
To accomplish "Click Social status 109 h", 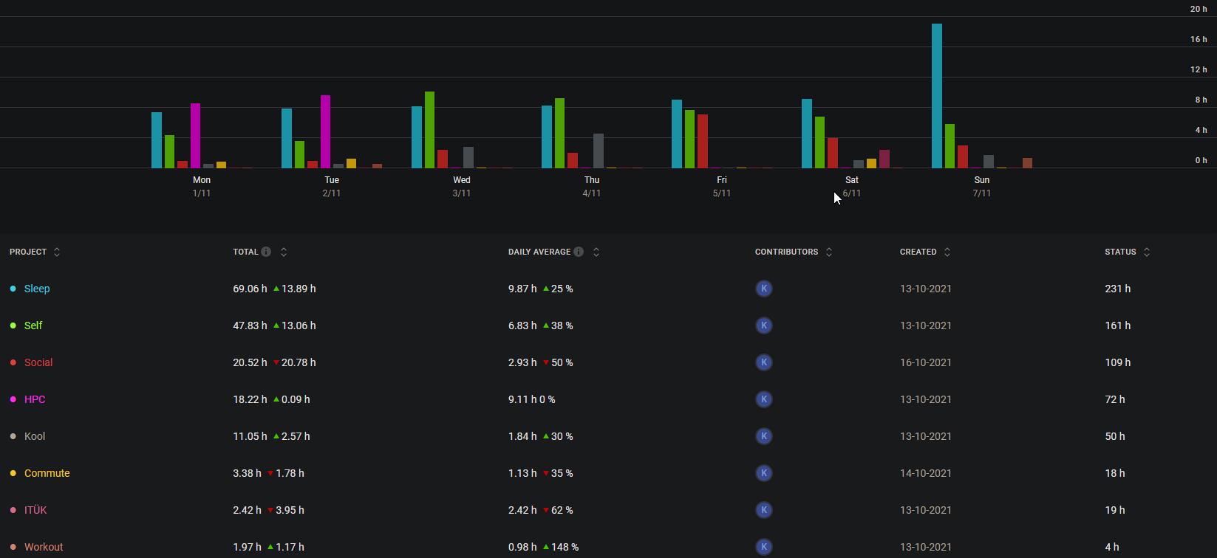I will [x=1118, y=362].
